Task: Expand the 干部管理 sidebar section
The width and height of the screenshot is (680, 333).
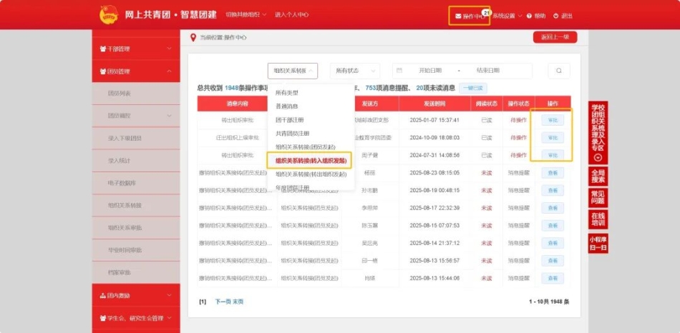Action: [x=135, y=49]
